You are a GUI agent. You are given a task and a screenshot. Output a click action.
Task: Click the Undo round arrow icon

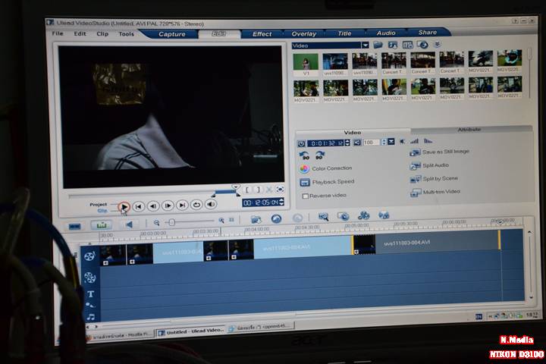[x=277, y=218]
